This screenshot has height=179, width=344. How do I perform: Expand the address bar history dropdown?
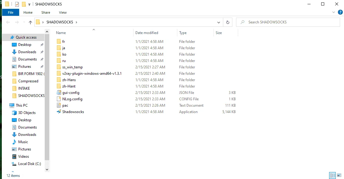point(218,22)
